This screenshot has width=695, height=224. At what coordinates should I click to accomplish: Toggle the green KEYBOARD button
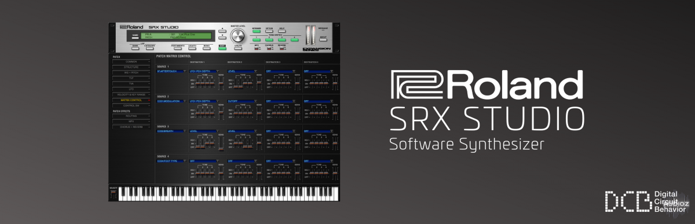click(x=257, y=31)
